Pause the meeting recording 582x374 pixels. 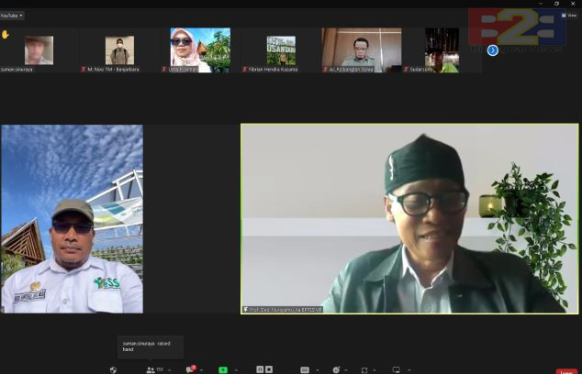260,369
